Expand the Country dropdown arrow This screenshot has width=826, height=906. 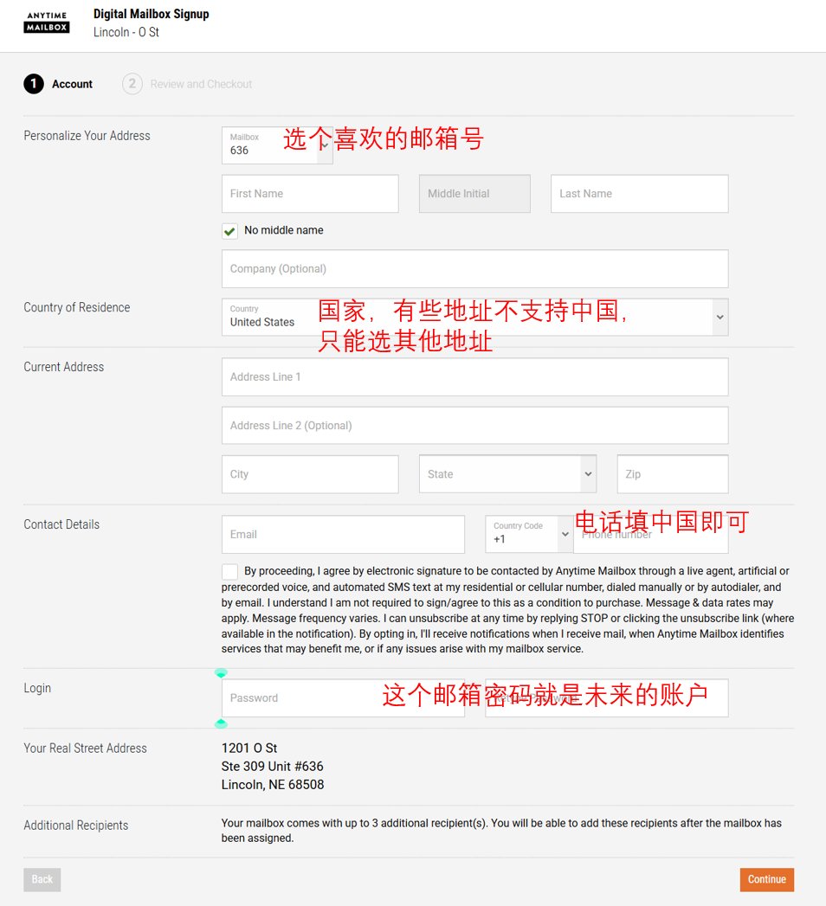(720, 317)
